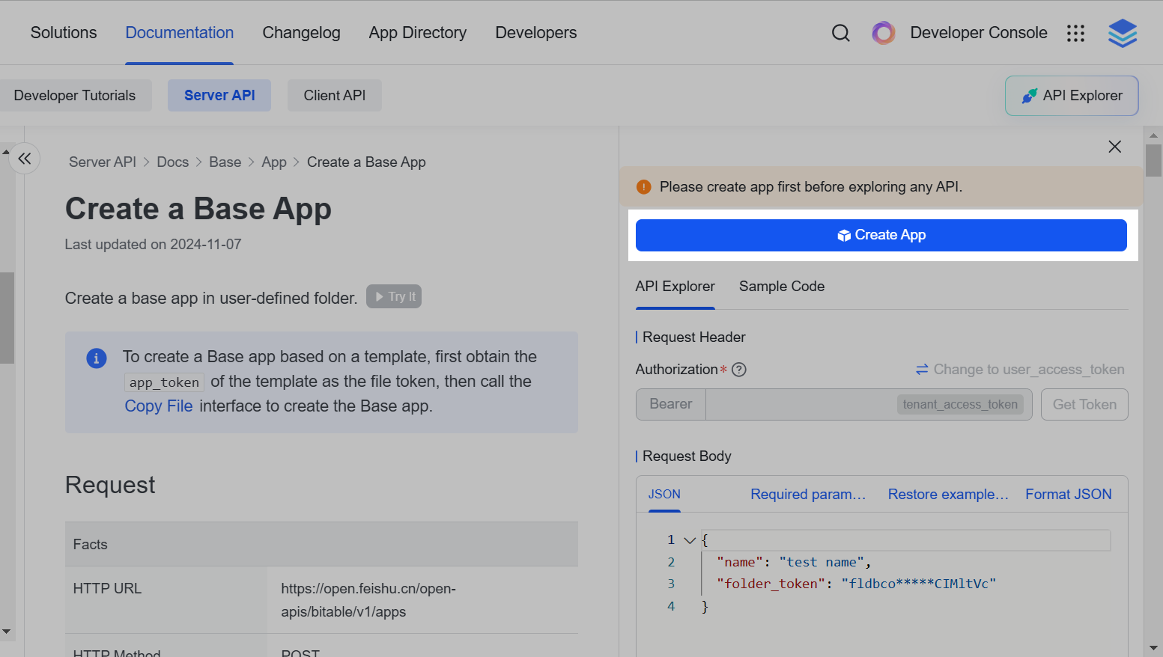This screenshot has height=657, width=1163.
Task: Click the blue layered logo icon
Action: click(x=1123, y=33)
